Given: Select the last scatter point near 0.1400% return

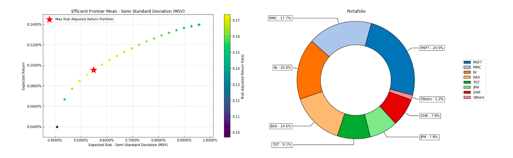Looking at the screenshot, I should click(199, 25).
